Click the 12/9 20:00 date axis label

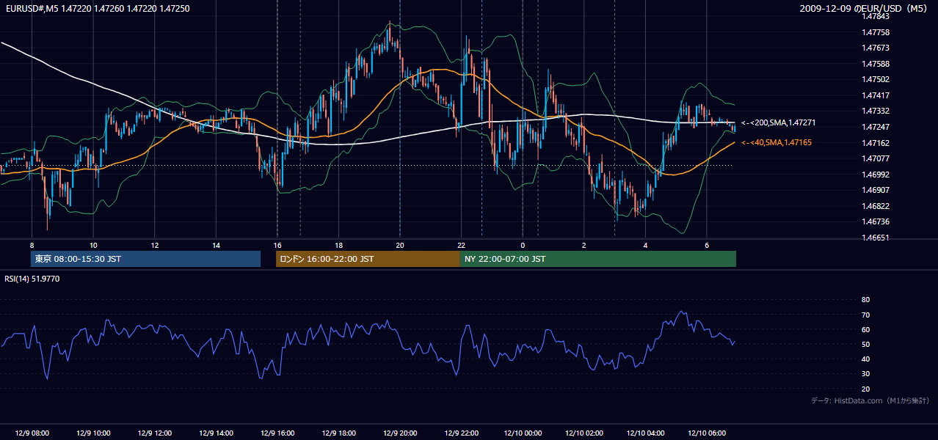coord(400,433)
